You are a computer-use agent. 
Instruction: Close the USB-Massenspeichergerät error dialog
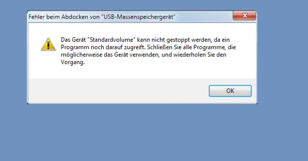click(x=244, y=16)
